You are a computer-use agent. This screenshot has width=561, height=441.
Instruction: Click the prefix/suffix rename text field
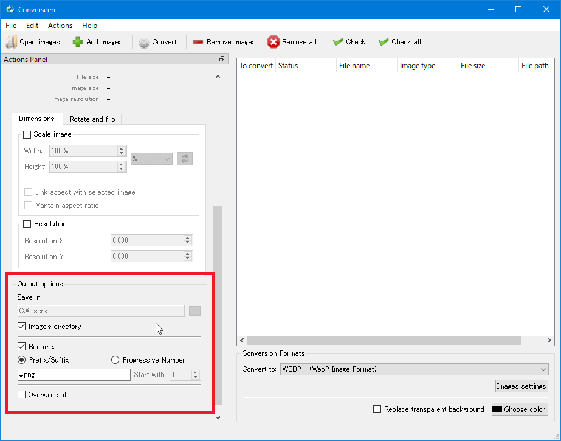tap(74, 375)
